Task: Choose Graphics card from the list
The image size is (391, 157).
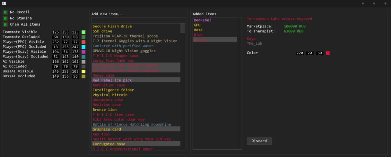Action: click(107, 129)
